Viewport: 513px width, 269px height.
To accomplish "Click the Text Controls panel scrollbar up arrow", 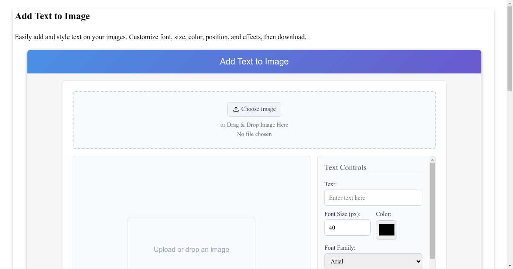I will point(432,160).
